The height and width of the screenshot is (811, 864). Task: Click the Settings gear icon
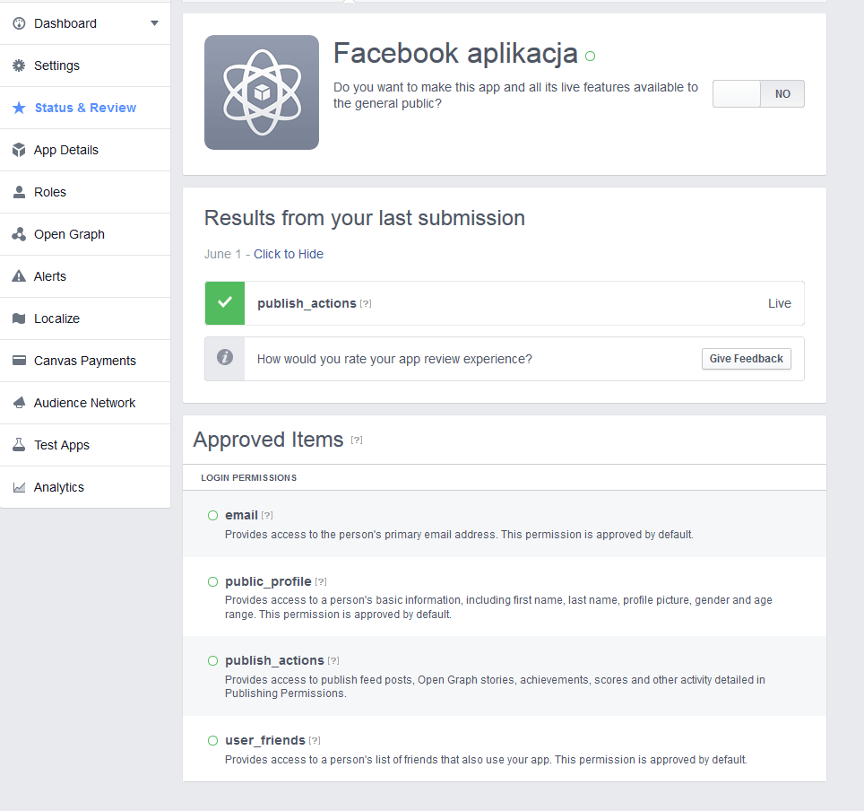pyautogui.click(x=19, y=65)
